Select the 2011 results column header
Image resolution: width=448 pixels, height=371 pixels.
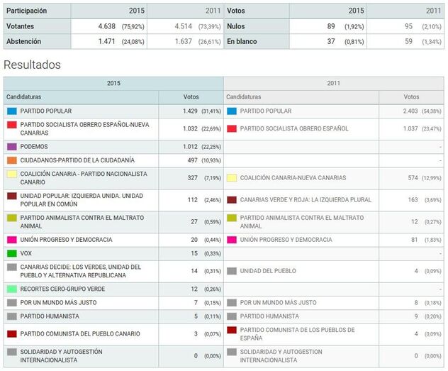coord(334,83)
